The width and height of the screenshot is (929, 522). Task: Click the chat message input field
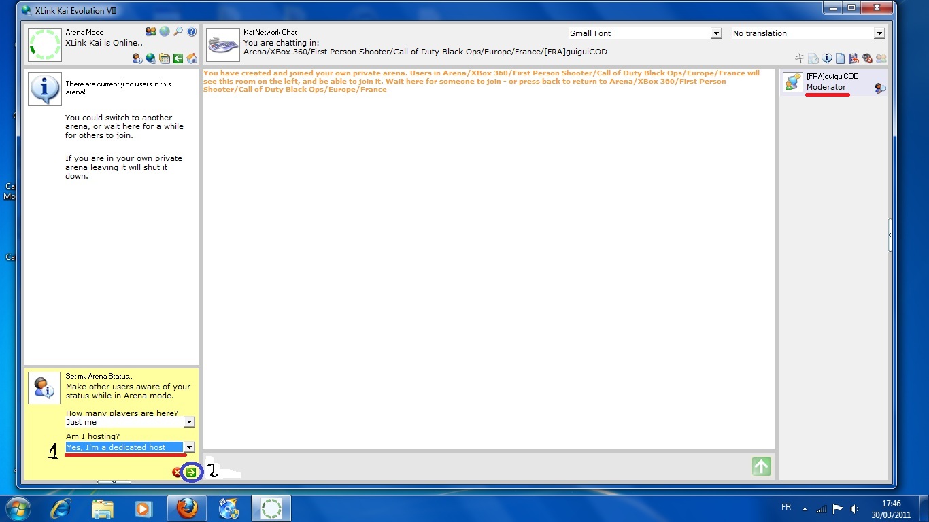(x=476, y=466)
